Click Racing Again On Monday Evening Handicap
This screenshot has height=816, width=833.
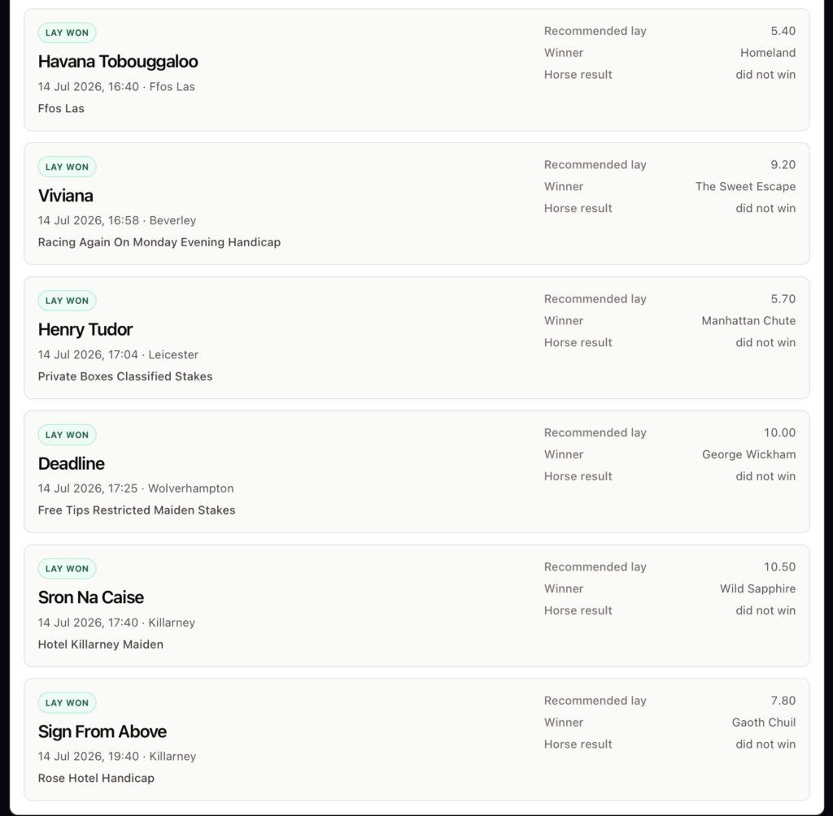point(159,242)
